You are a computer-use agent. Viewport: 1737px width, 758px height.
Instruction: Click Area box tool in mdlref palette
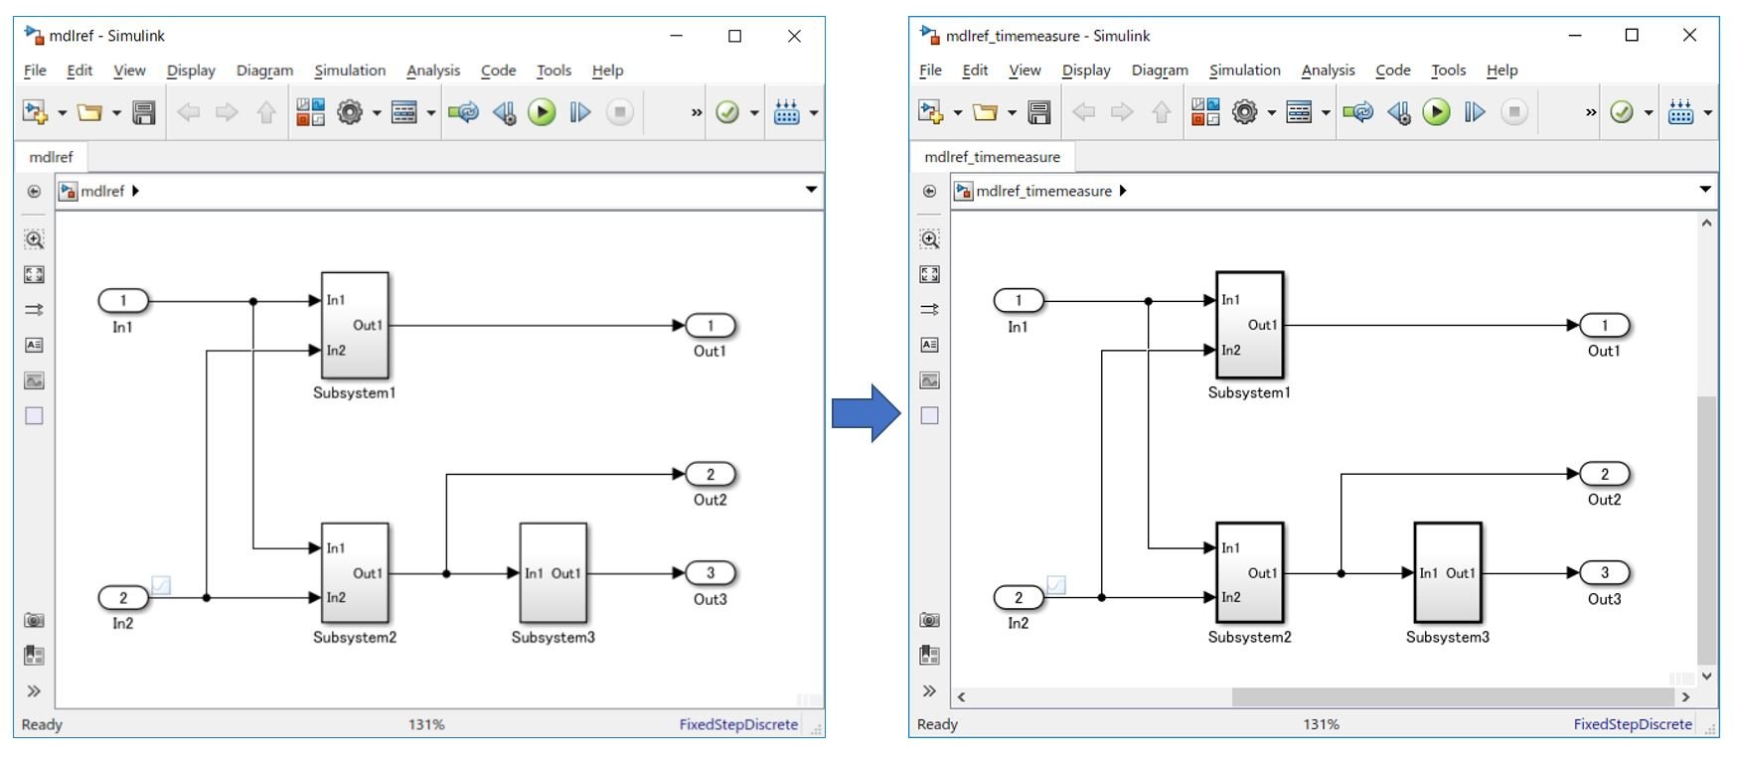point(34,416)
